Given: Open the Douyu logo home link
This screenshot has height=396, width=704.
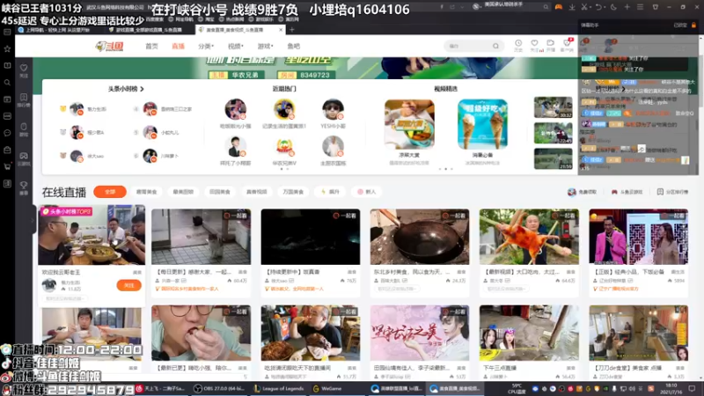Looking at the screenshot, I should 109,47.
